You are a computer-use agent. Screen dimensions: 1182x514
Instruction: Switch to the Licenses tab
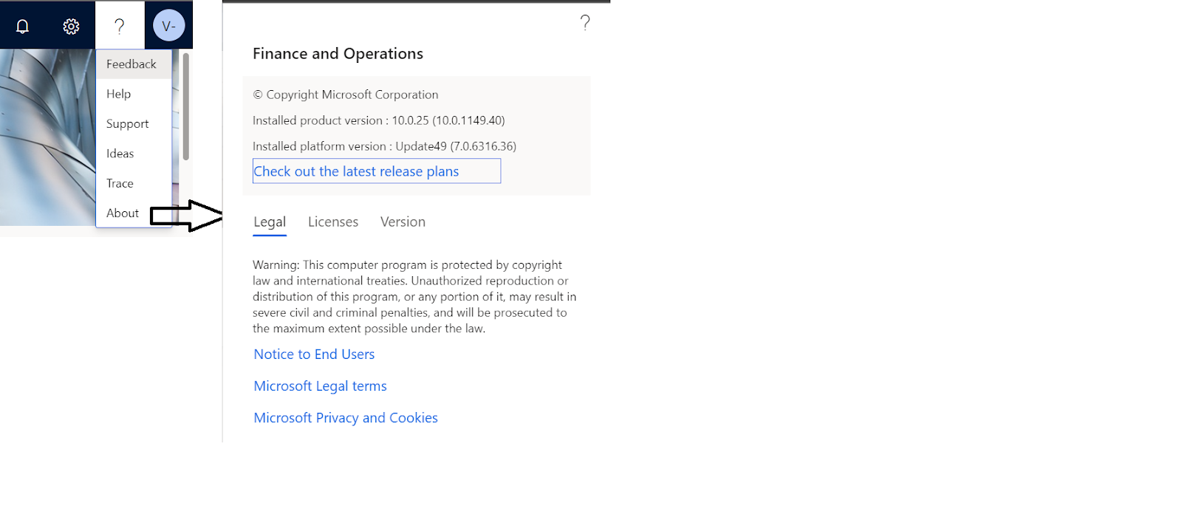click(x=333, y=222)
